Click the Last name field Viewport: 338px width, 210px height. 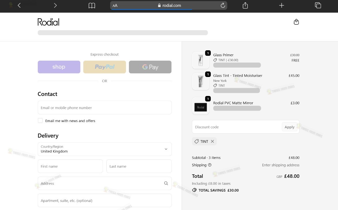(139, 166)
